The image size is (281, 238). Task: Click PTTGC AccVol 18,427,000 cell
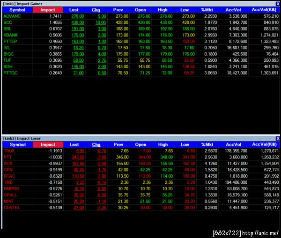tap(237, 73)
